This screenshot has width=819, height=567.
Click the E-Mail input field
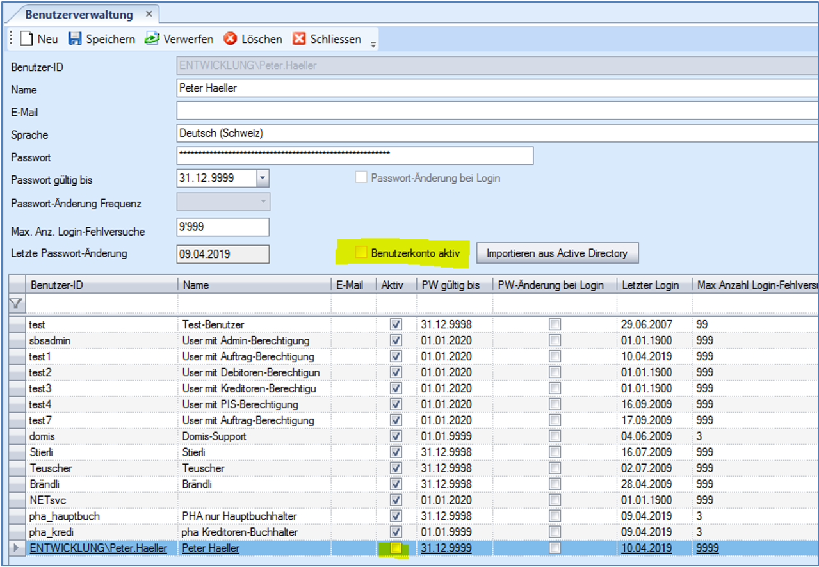click(x=497, y=111)
